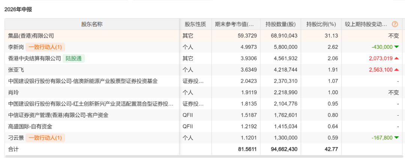This screenshot has height=158, width=405.
Task: Select the 信澳新能源产业股票型证券投资基金 row name
Action: click(83, 81)
